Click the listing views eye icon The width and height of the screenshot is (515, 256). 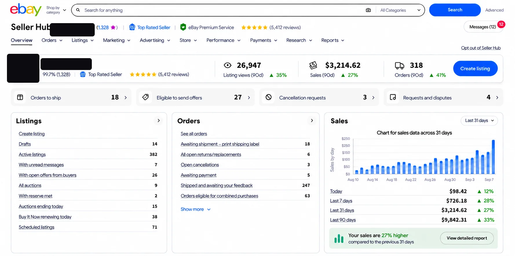(x=228, y=65)
